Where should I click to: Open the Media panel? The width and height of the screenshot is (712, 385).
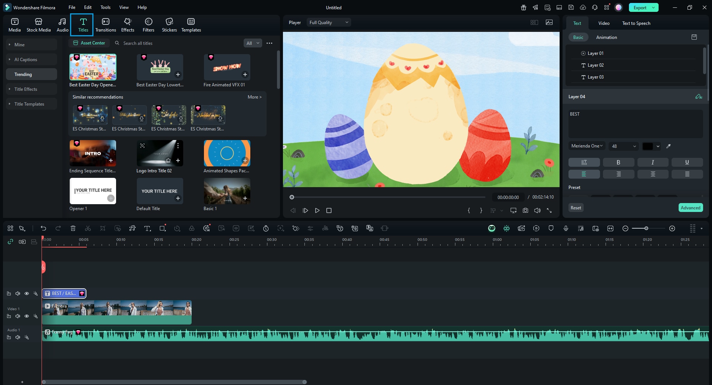[x=14, y=25]
